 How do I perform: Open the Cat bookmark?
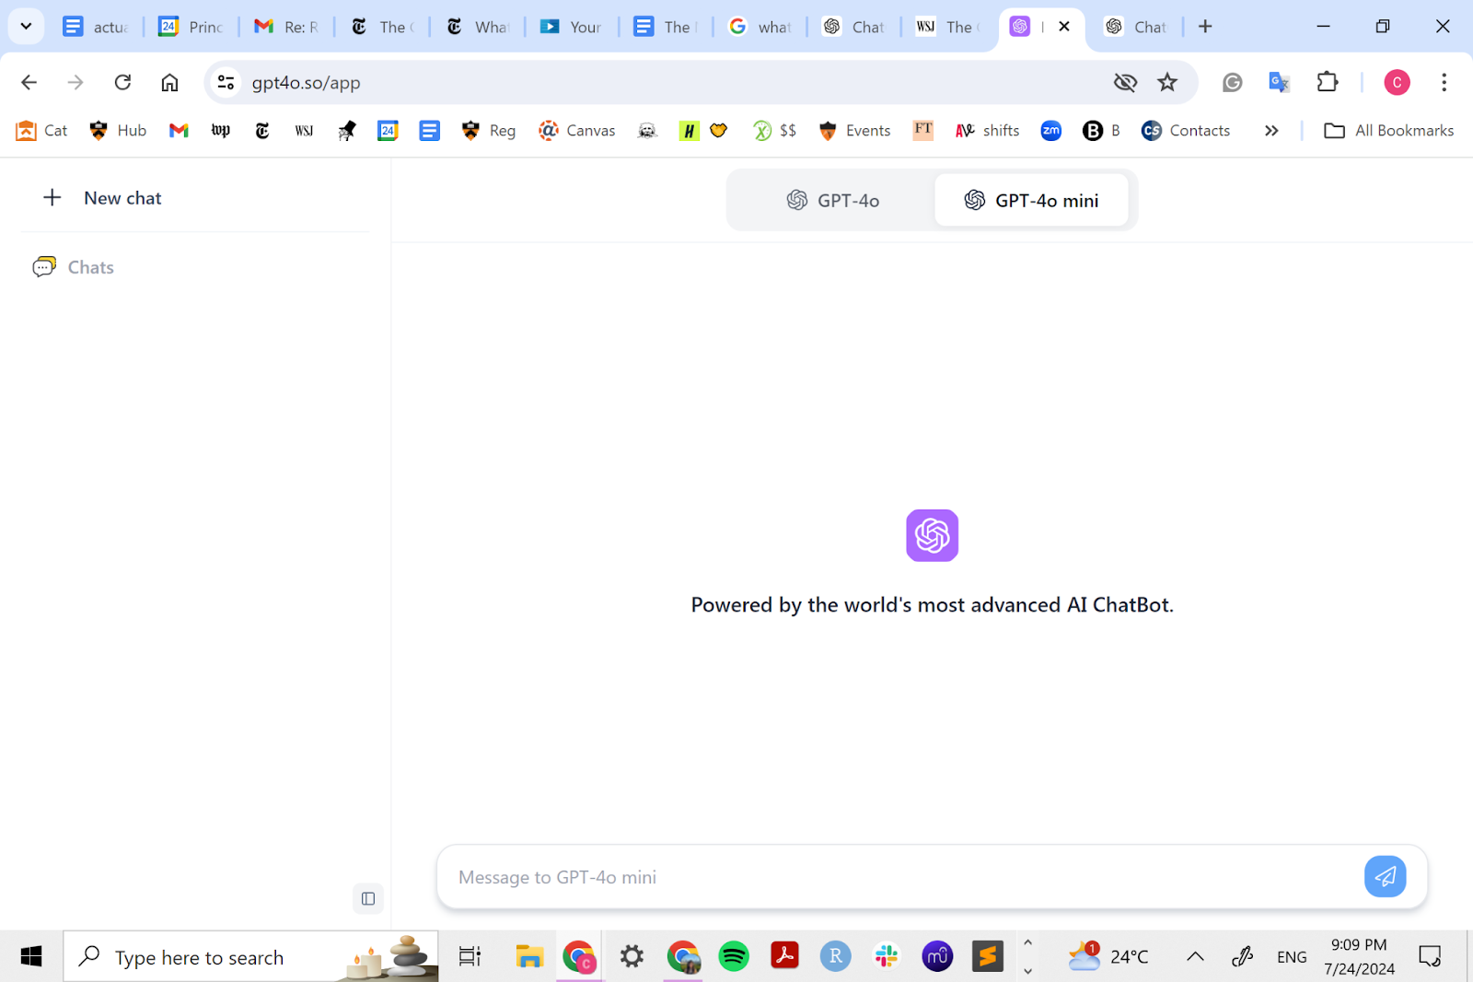pos(42,131)
